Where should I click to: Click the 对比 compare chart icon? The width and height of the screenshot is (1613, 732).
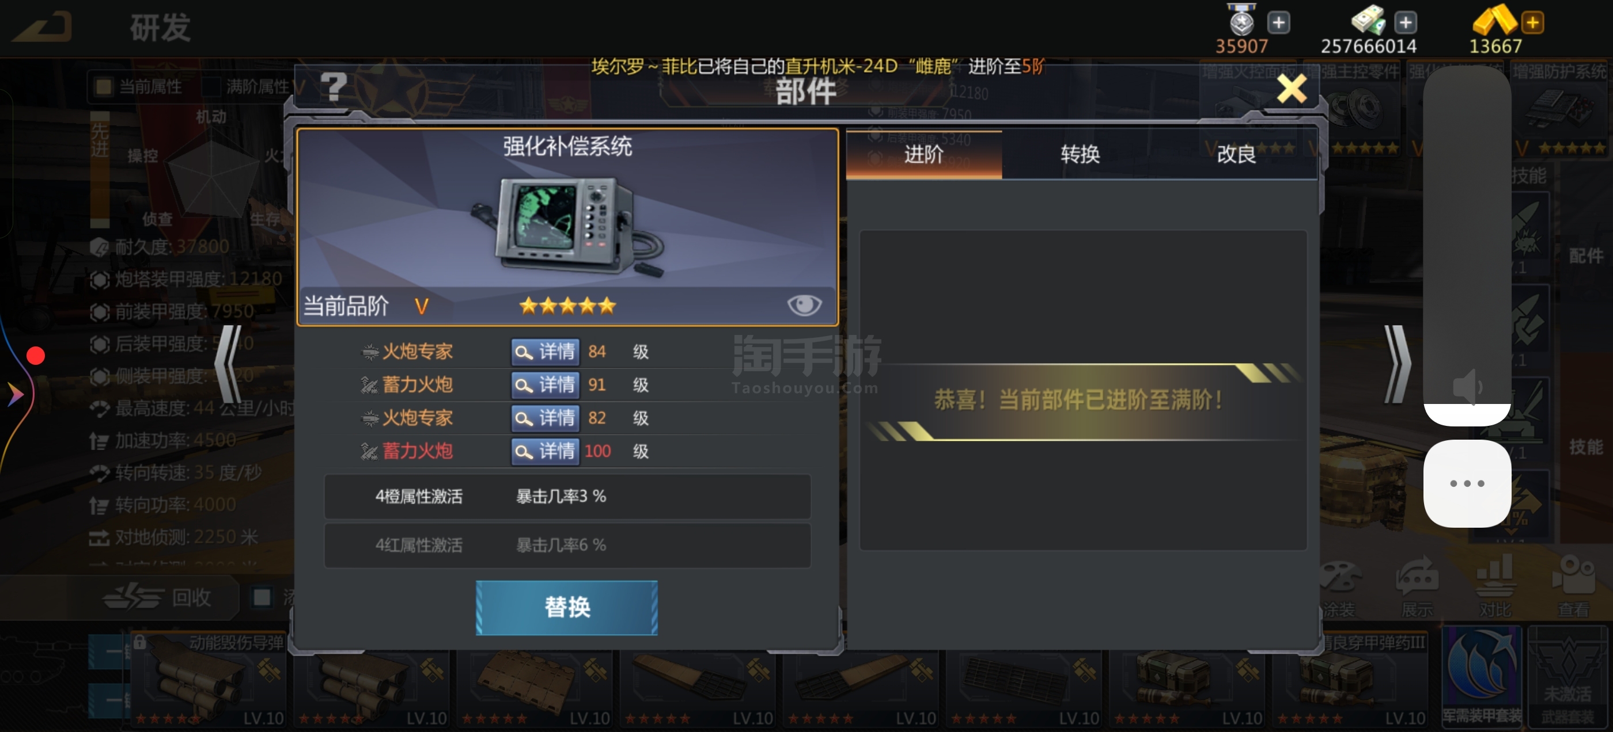tap(1495, 587)
